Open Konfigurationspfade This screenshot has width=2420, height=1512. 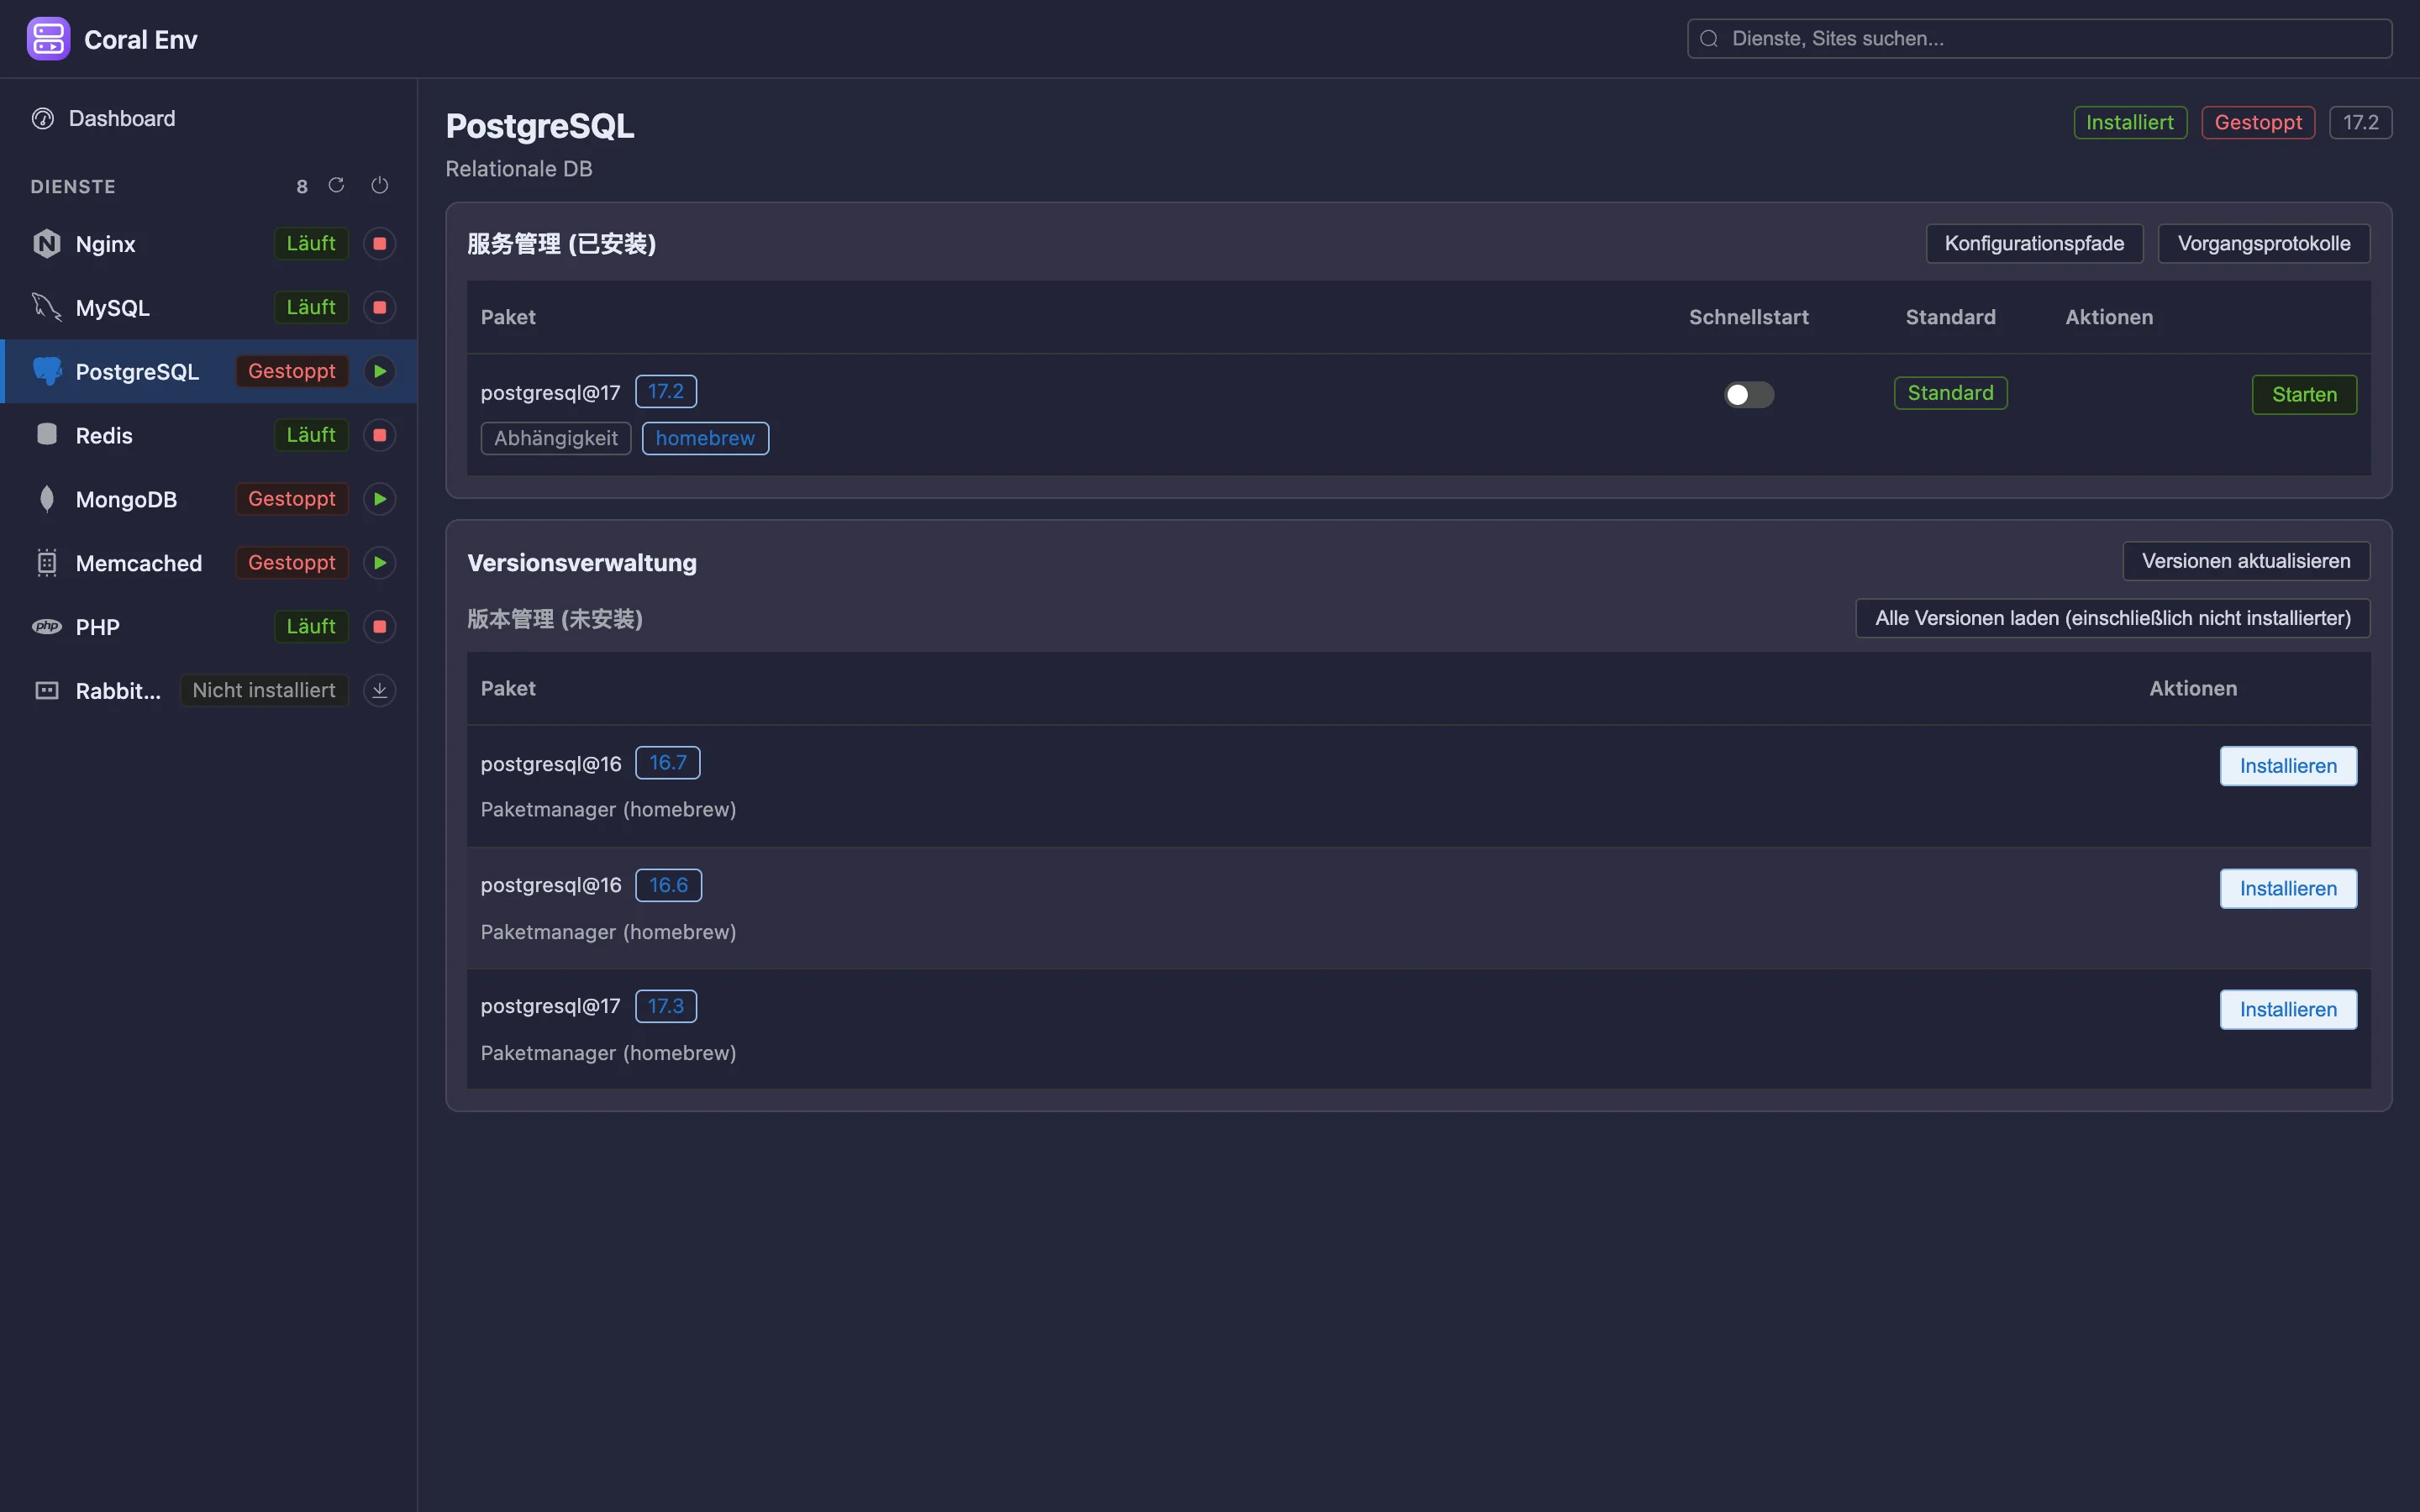(x=2034, y=244)
